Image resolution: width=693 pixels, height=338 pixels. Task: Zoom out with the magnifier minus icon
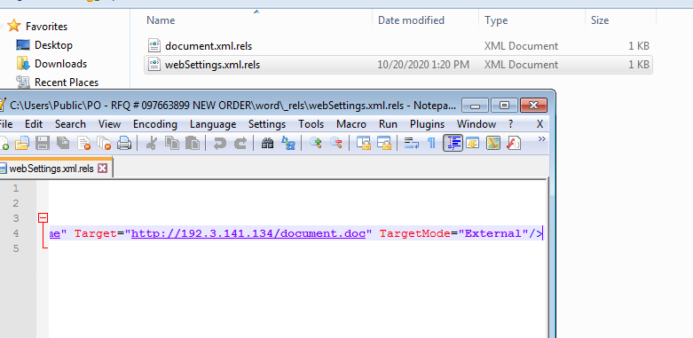click(x=336, y=143)
